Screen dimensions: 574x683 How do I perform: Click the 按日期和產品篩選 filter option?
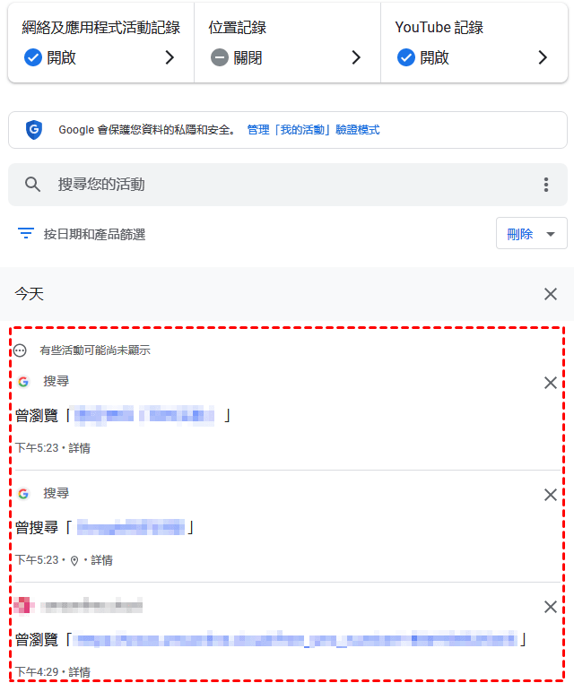(x=94, y=234)
